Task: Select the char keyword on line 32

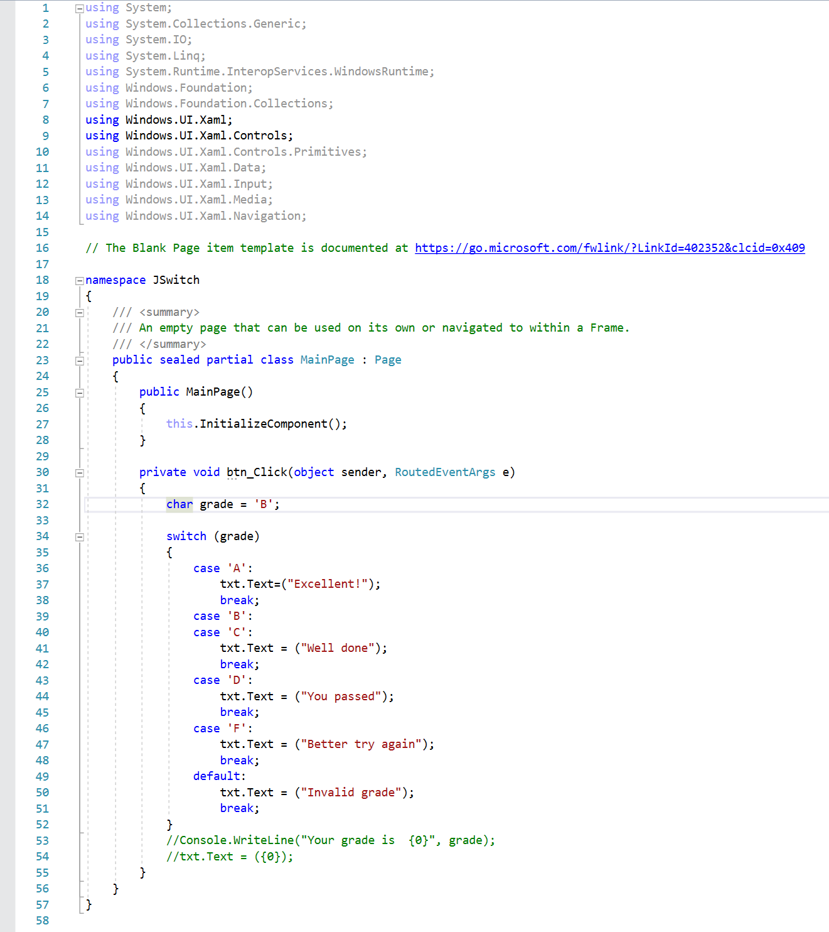Action: point(179,504)
